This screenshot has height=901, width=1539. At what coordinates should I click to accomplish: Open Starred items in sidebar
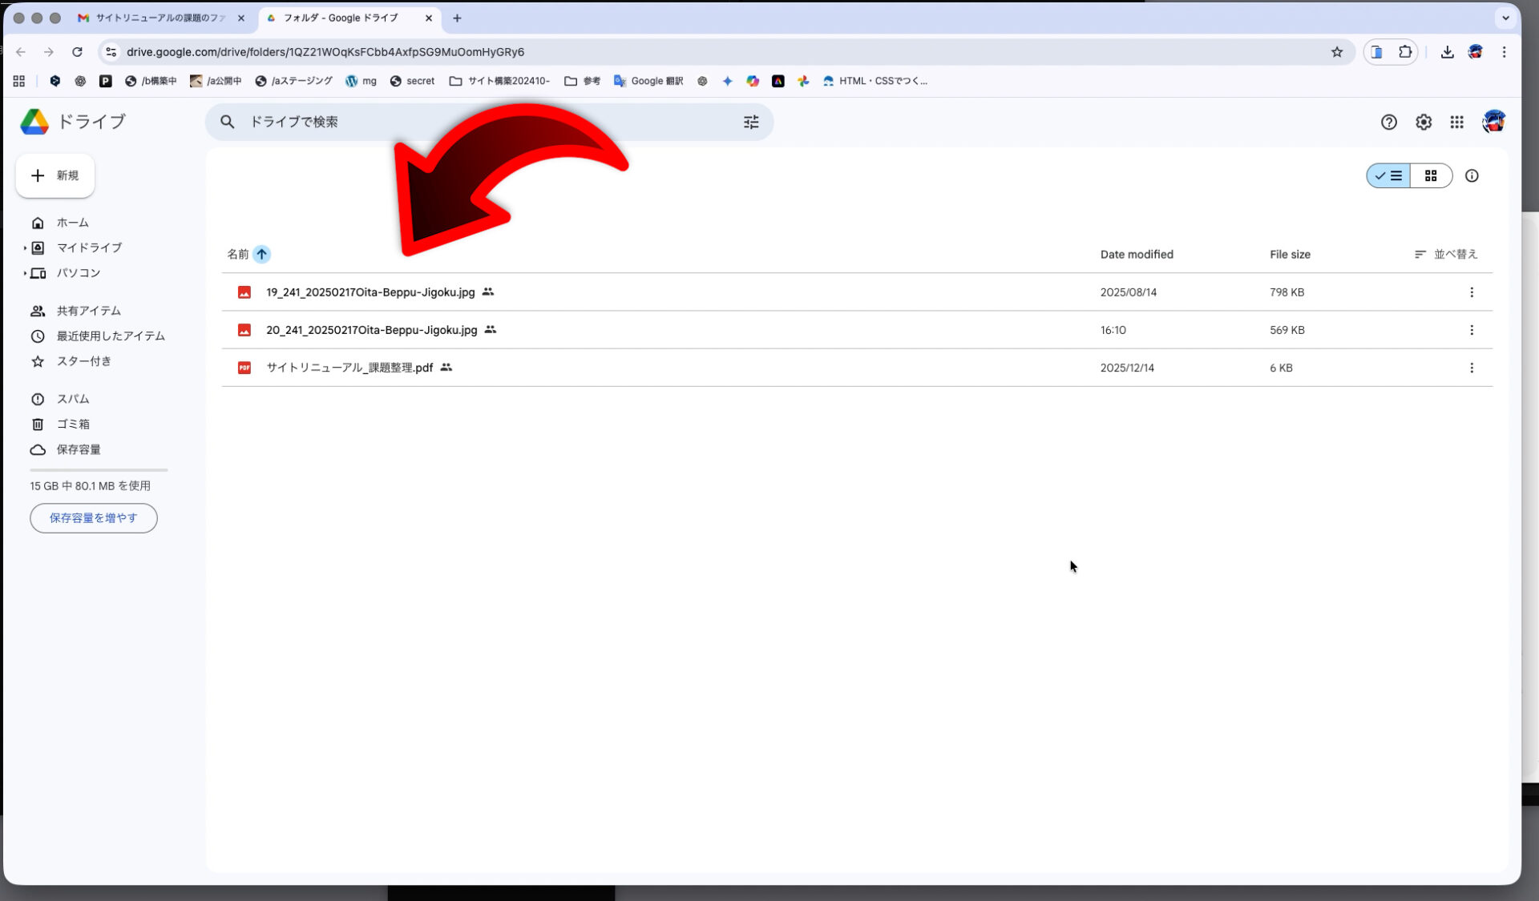tap(83, 361)
